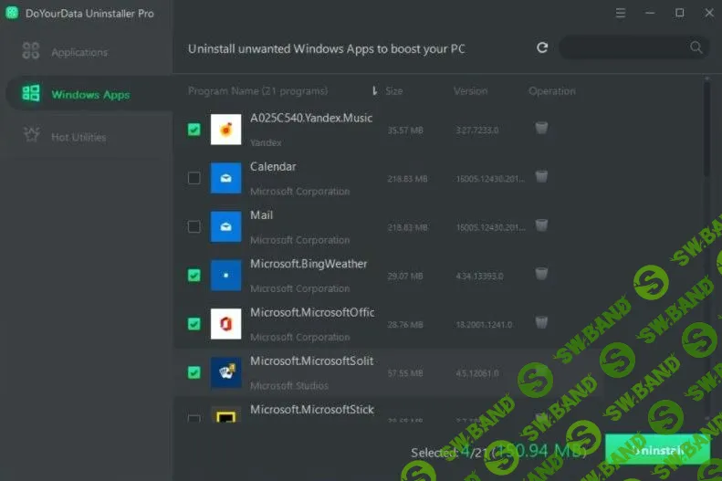The image size is (722, 481).
Task: Sort by the Size column header
Action: pos(394,91)
